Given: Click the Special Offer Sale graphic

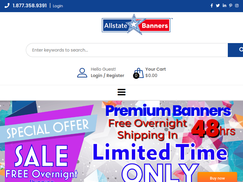Looking at the screenshot, I should click(x=46, y=142).
